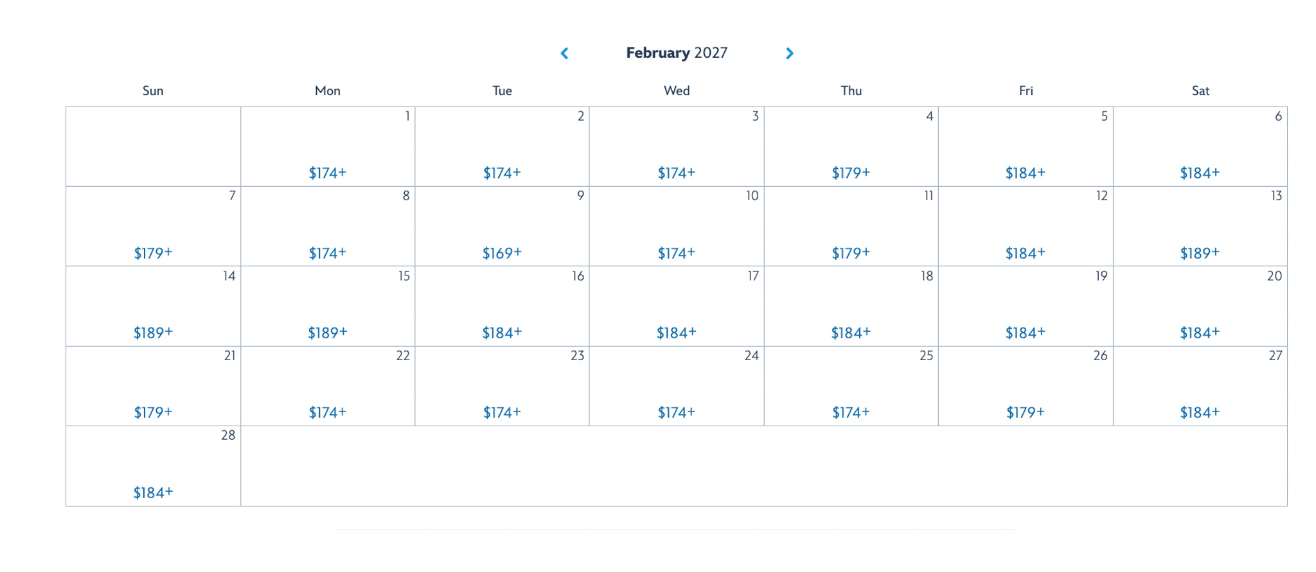
Task: Select February 4 priced $179+
Action: point(851,173)
